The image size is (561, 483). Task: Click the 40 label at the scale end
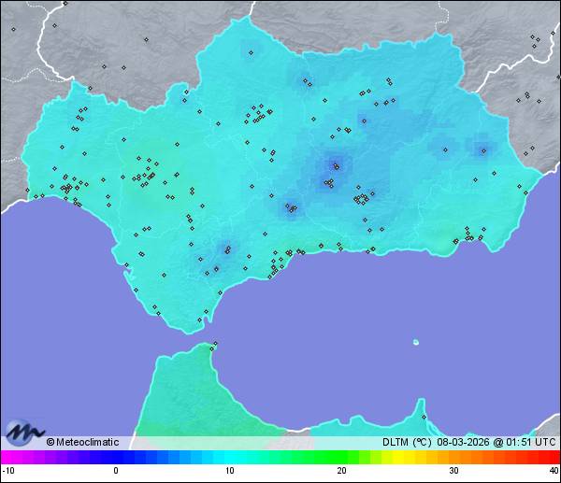click(553, 470)
